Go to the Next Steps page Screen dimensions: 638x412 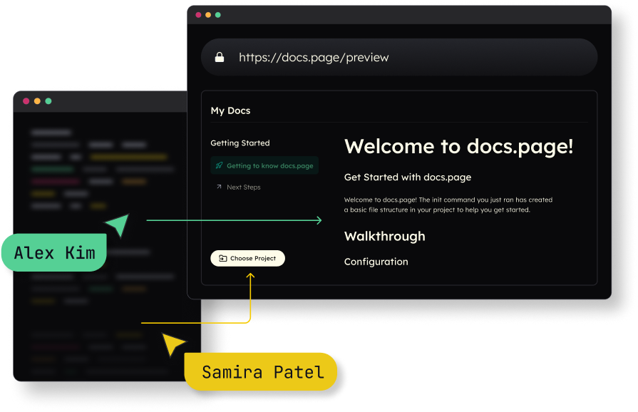(243, 187)
